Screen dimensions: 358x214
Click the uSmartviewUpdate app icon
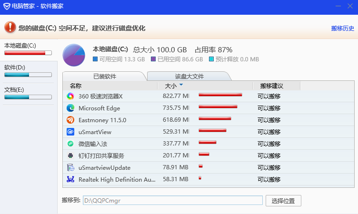pos(70,167)
